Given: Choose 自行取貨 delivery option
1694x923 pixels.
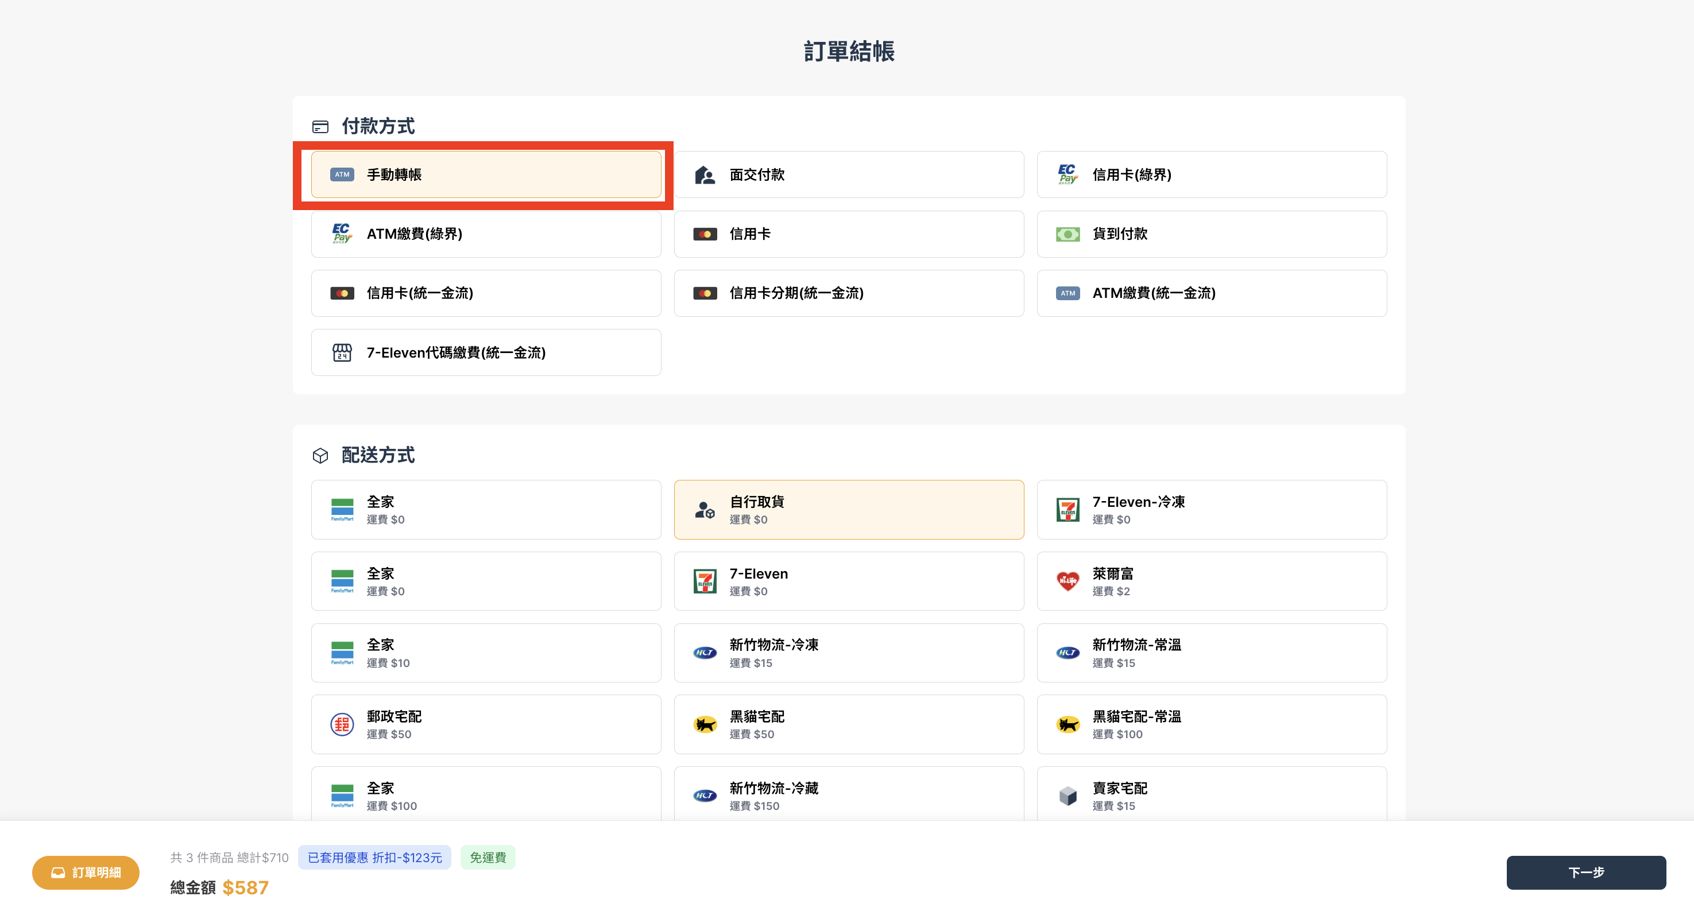Looking at the screenshot, I should (848, 510).
